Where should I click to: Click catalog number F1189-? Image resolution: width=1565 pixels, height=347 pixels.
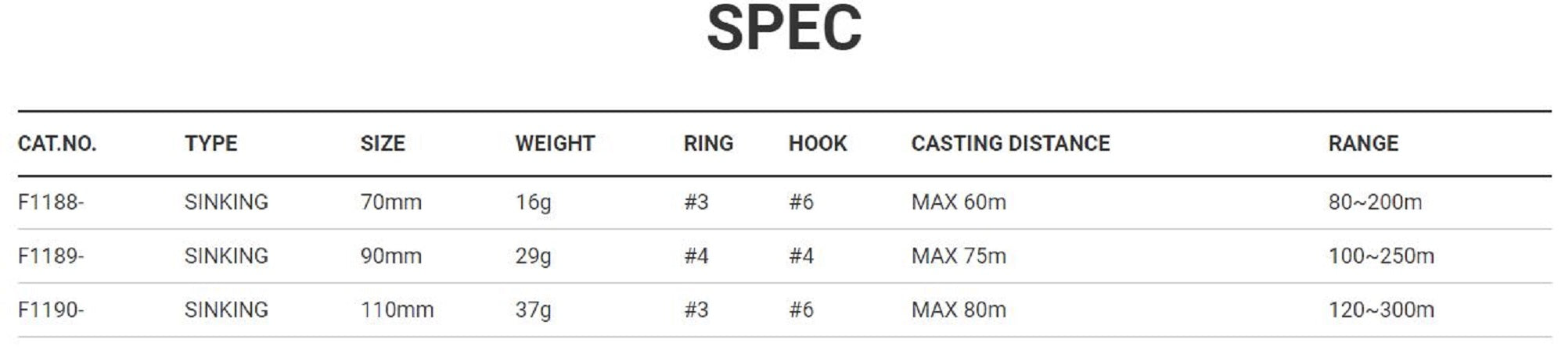[x=51, y=256]
